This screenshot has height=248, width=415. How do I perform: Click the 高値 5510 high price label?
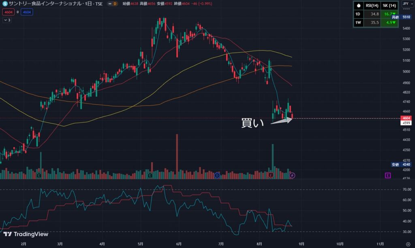(401, 17)
